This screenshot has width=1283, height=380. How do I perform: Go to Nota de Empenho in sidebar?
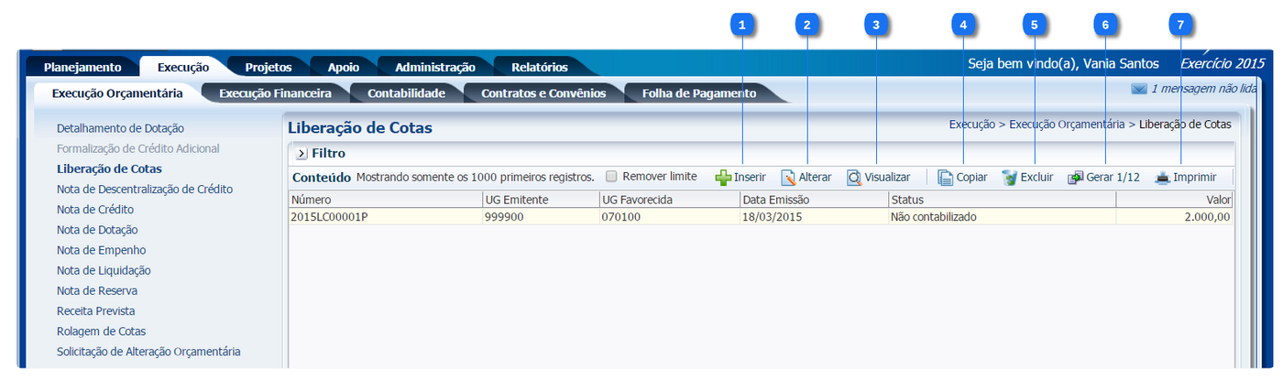101,250
